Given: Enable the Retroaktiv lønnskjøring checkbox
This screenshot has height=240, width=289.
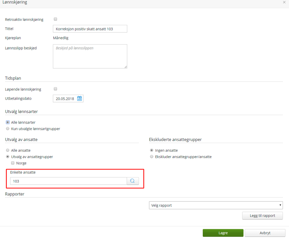Looking at the screenshot, I should (55, 19).
